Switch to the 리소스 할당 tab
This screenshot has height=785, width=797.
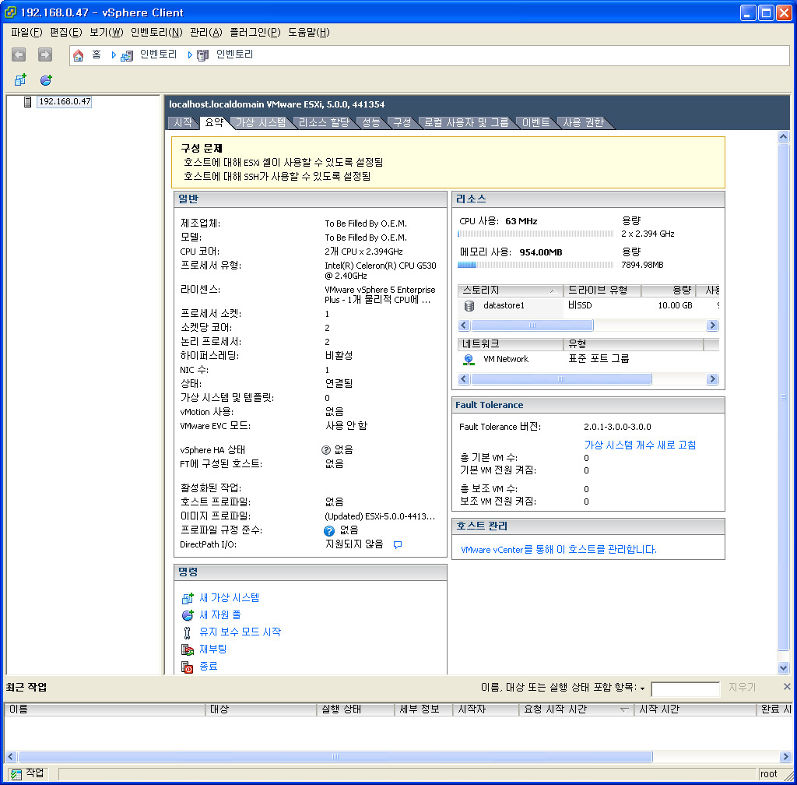324,122
